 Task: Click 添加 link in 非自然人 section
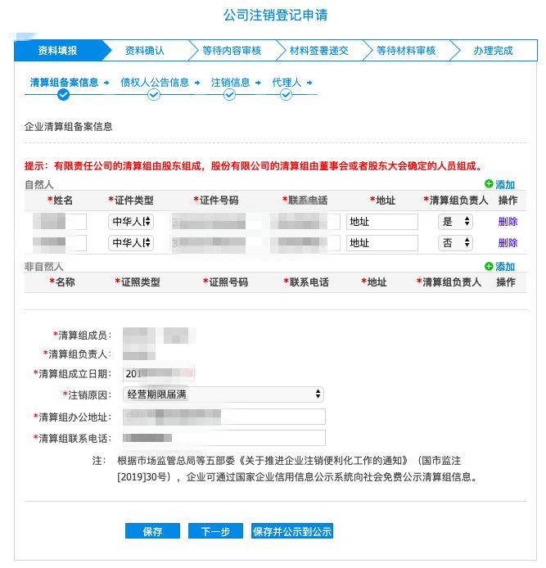505,267
